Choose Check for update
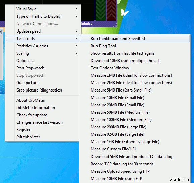194x183 pixels. pos(43,115)
